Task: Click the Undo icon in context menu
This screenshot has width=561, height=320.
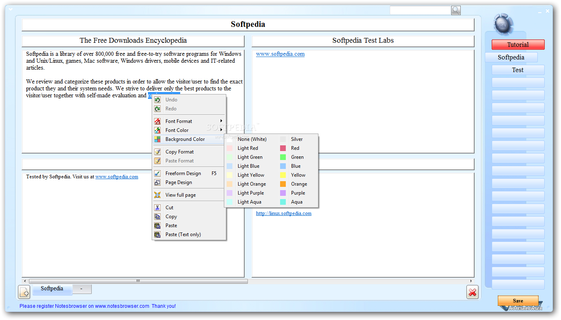Action: pos(157,100)
